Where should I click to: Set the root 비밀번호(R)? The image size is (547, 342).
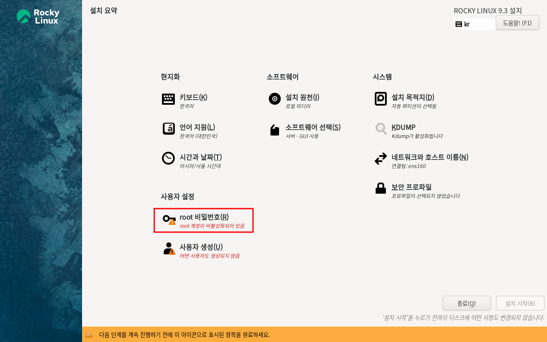point(204,217)
